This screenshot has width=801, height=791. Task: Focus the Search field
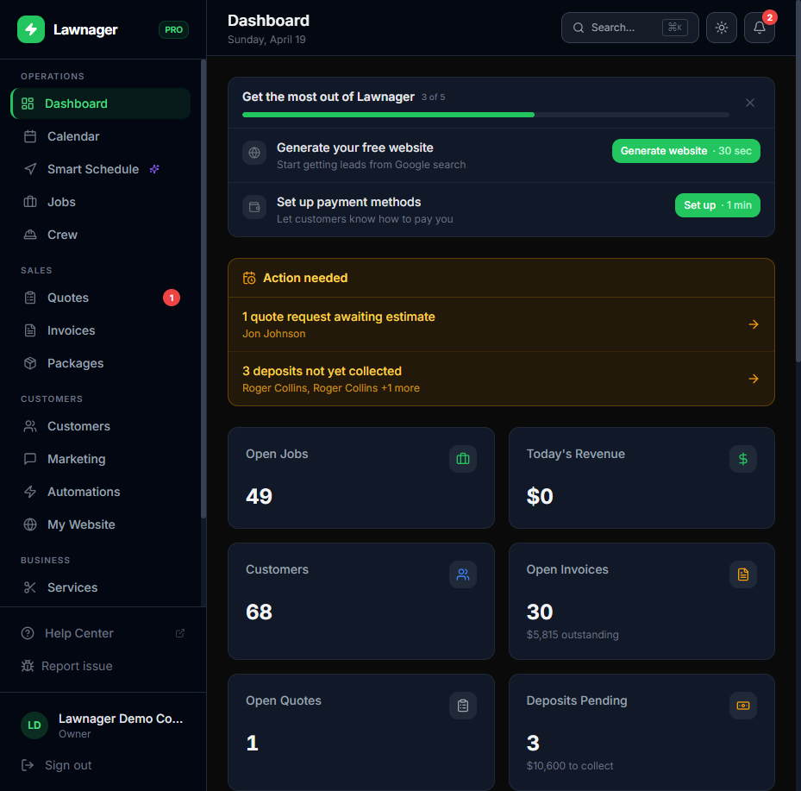click(x=629, y=28)
